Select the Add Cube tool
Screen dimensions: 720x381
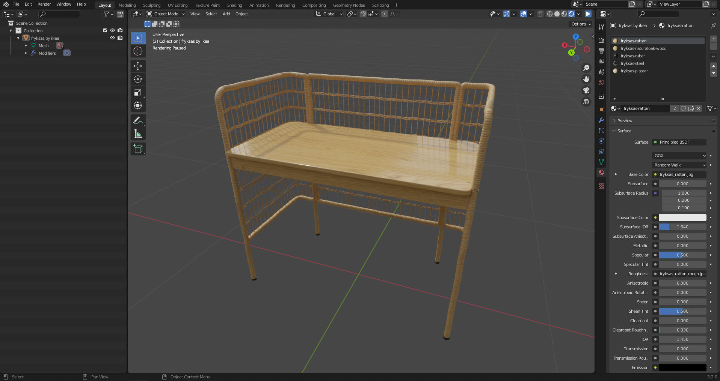pyautogui.click(x=138, y=149)
